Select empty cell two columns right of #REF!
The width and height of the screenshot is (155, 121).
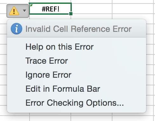coord(133,9)
